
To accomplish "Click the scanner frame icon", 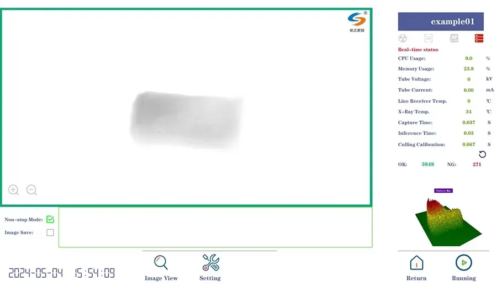I will [x=428, y=38].
